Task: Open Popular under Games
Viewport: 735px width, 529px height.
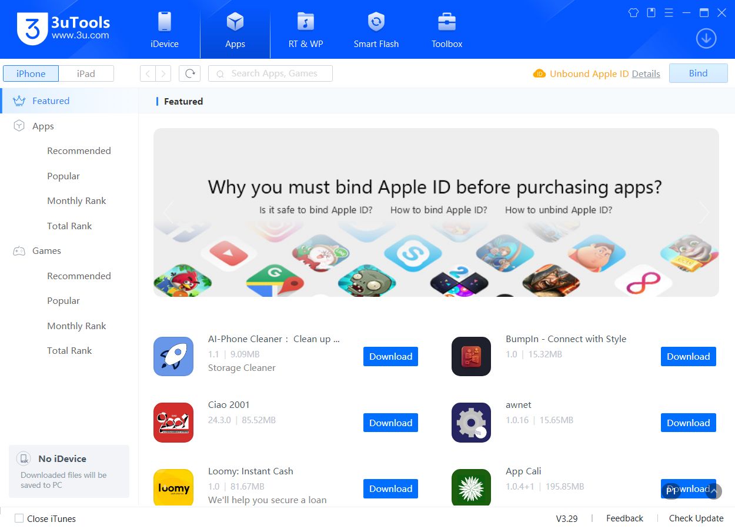Action: pos(64,301)
